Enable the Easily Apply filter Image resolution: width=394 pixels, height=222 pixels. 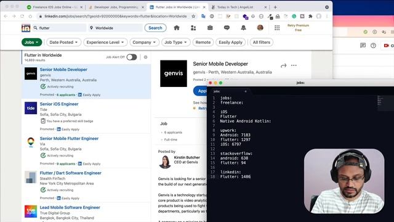click(x=230, y=43)
